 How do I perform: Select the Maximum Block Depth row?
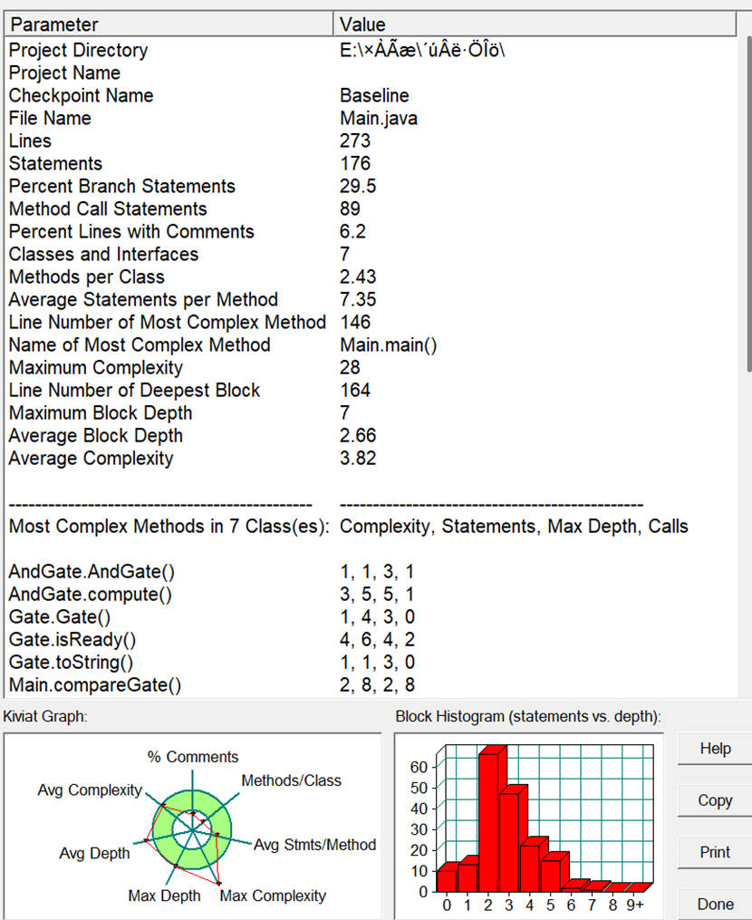pos(370,413)
